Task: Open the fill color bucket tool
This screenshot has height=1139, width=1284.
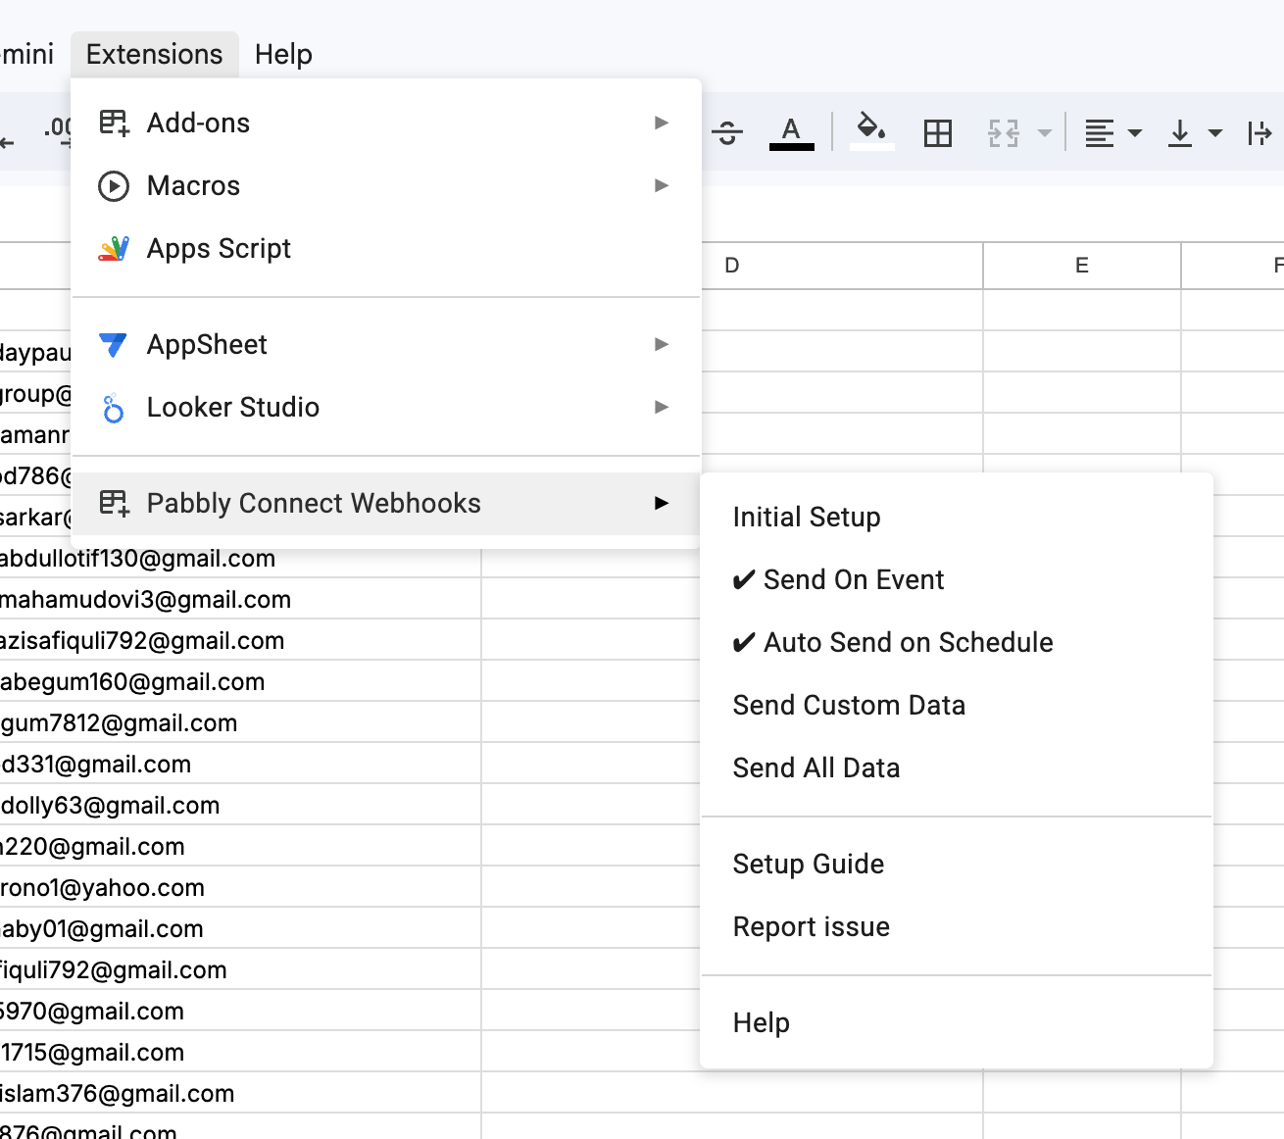Action: [871, 132]
